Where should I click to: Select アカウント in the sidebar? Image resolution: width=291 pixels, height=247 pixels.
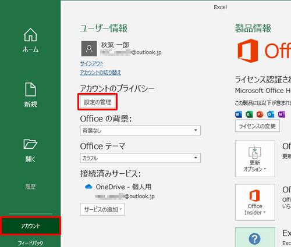(x=30, y=226)
